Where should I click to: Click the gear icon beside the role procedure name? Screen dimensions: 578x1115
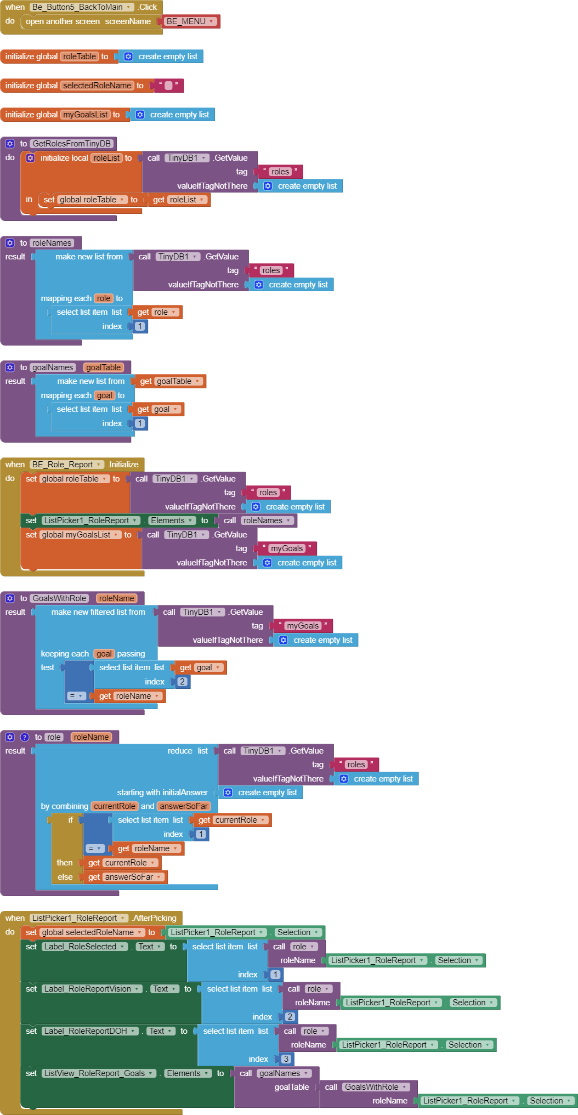point(10,737)
